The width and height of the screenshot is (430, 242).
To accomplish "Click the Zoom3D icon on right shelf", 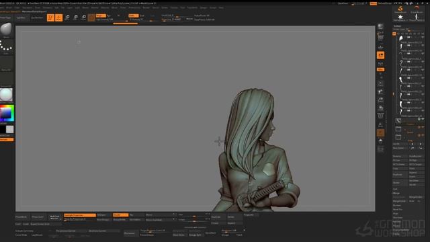I will click(x=381, y=100).
